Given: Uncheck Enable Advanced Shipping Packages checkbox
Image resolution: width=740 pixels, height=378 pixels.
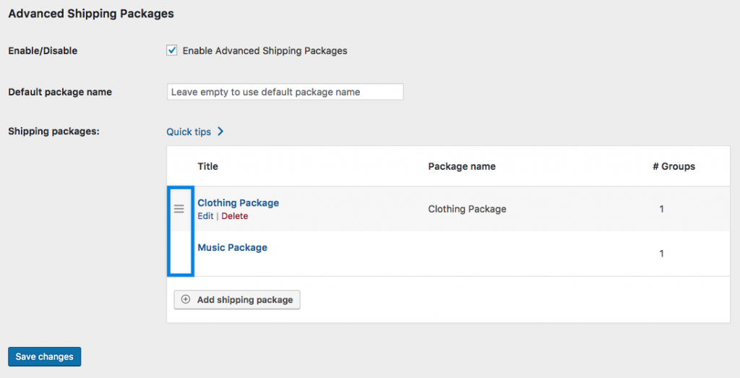Looking at the screenshot, I should 172,50.
